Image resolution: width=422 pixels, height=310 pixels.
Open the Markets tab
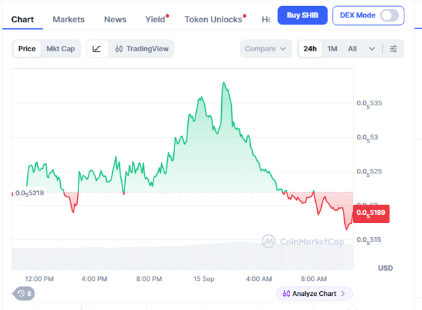(x=68, y=20)
